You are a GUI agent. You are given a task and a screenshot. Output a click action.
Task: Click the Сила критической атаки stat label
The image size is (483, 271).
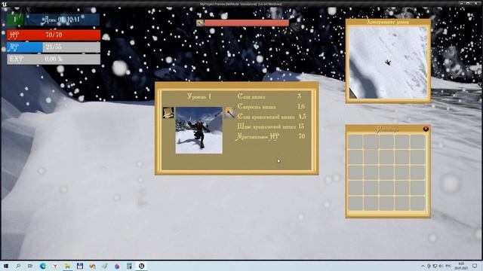tap(266, 117)
